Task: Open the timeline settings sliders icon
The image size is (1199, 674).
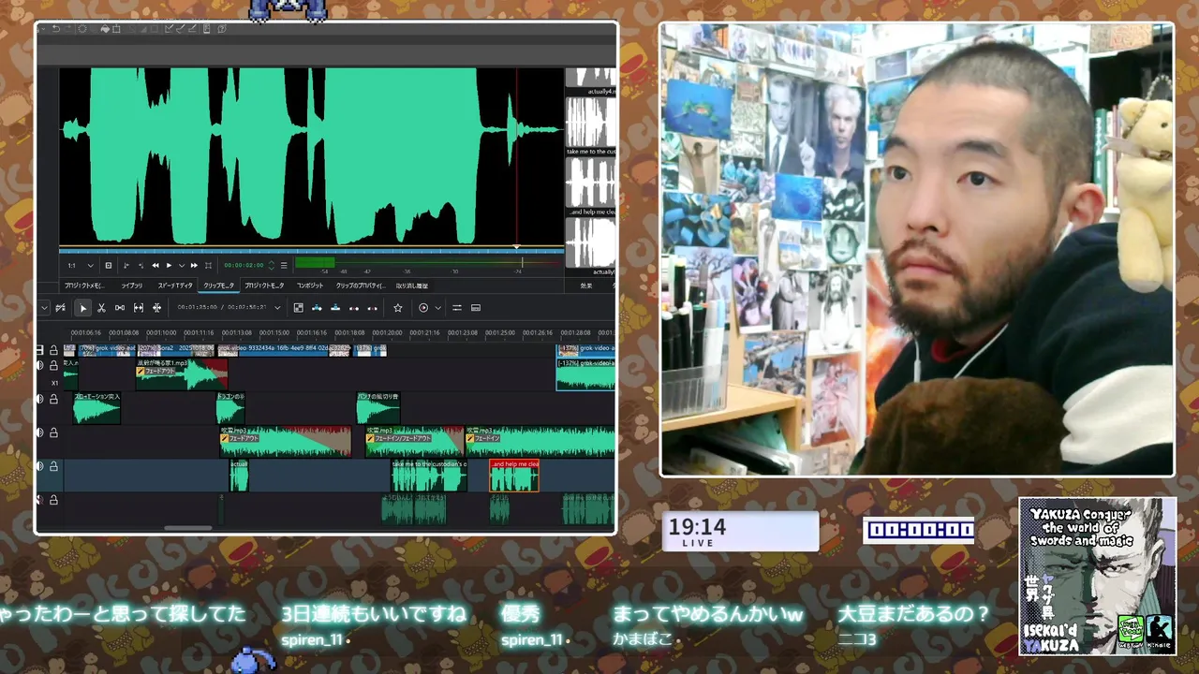Action: [456, 308]
